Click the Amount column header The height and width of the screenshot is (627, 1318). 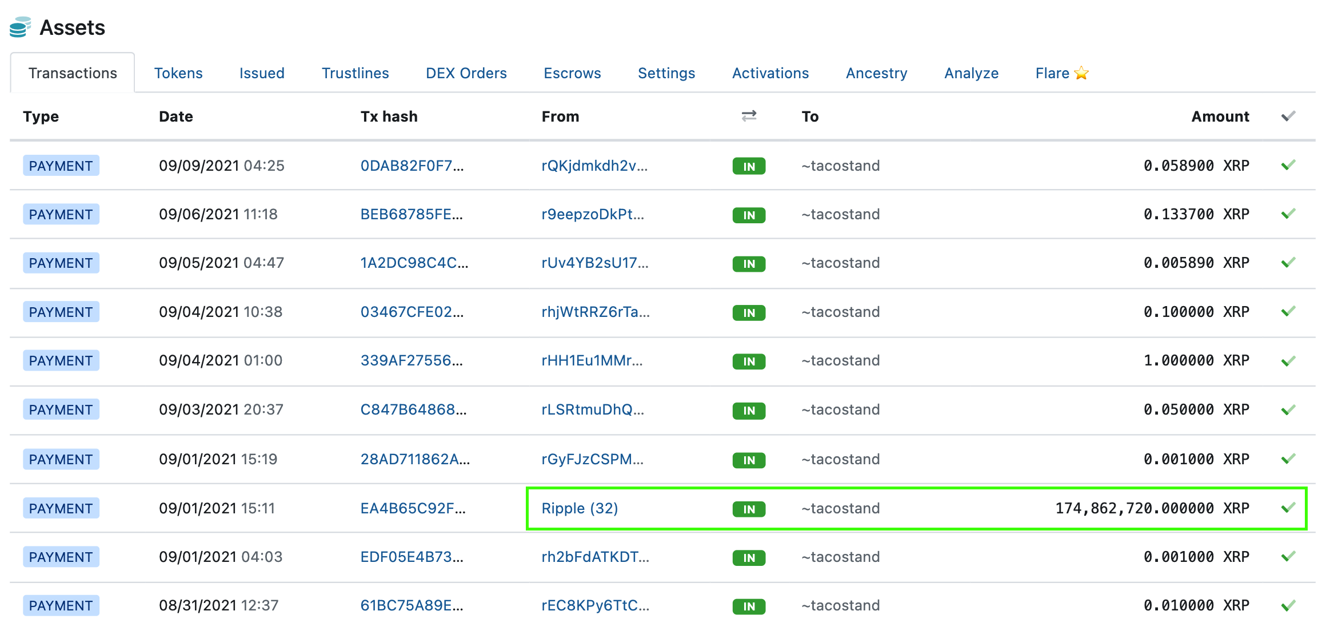click(x=1220, y=116)
